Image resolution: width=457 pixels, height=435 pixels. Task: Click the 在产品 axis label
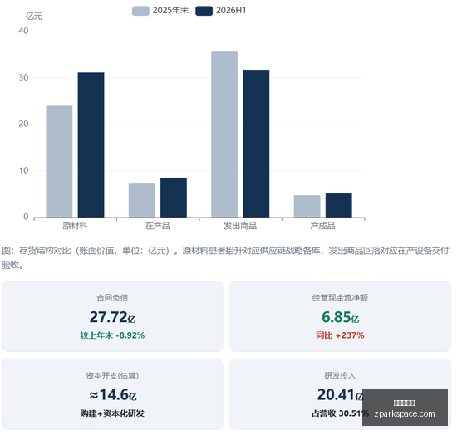click(x=158, y=226)
